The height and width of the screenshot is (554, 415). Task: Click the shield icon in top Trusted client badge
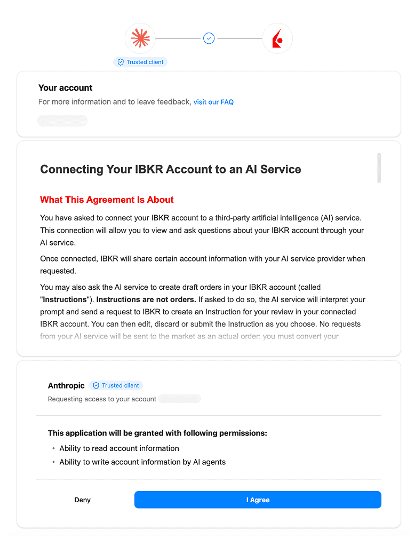tap(121, 62)
